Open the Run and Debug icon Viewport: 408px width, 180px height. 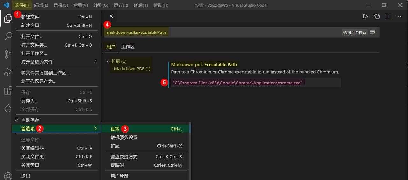click(8, 73)
